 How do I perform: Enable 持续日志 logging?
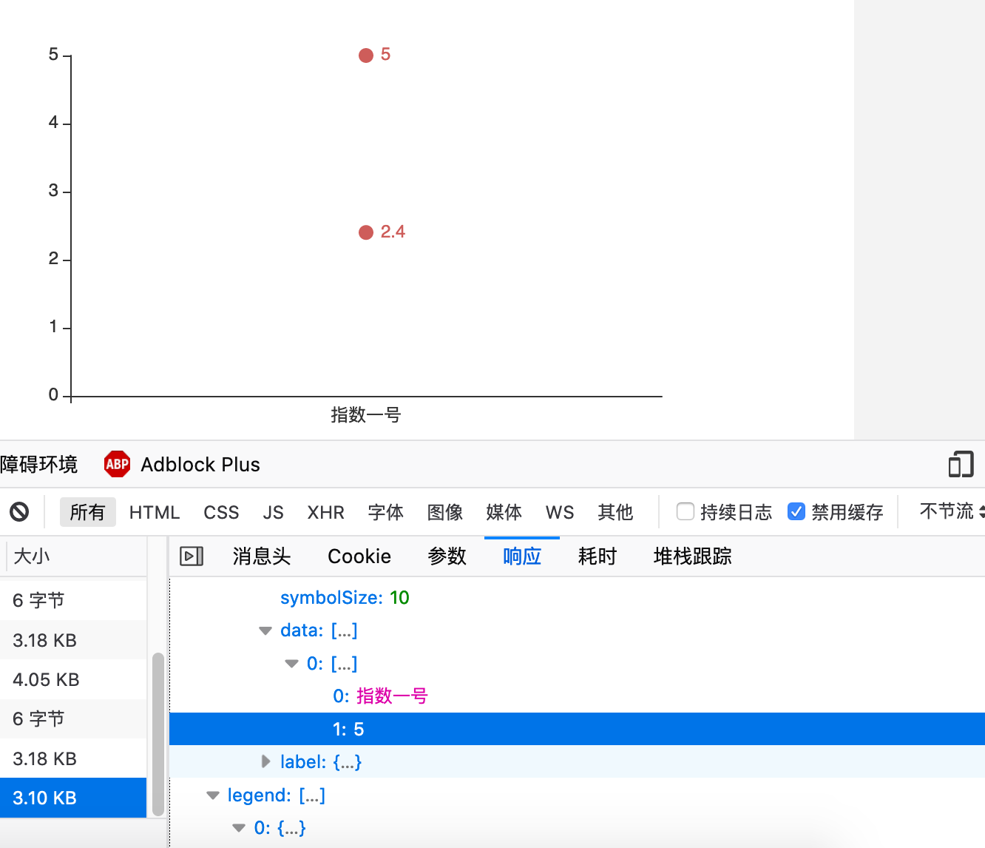tap(685, 511)
